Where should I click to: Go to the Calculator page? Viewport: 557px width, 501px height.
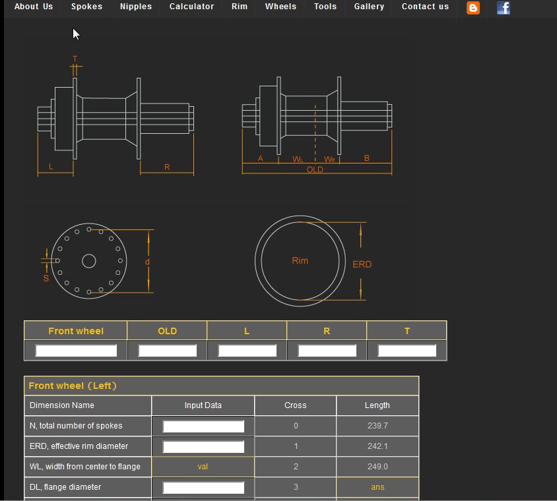pos(191,7)
